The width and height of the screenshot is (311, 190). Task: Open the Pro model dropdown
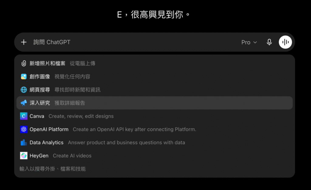click(x=249, y=42)
